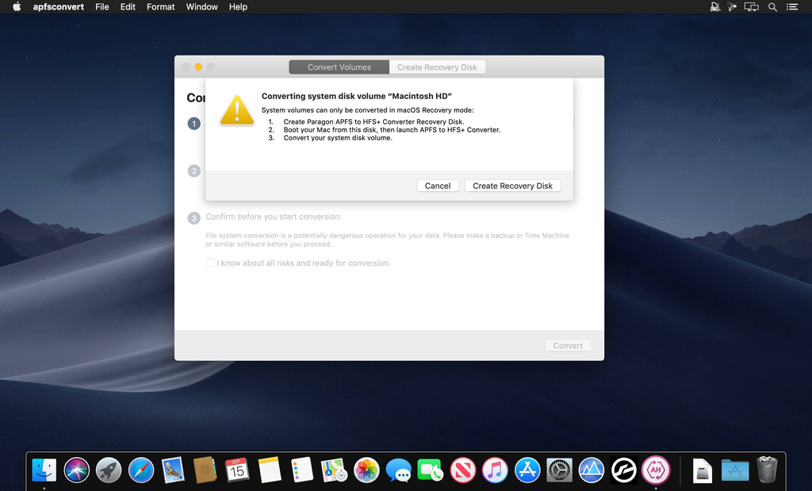Open the Window menu in menu bar

click(x=201, y=7)
